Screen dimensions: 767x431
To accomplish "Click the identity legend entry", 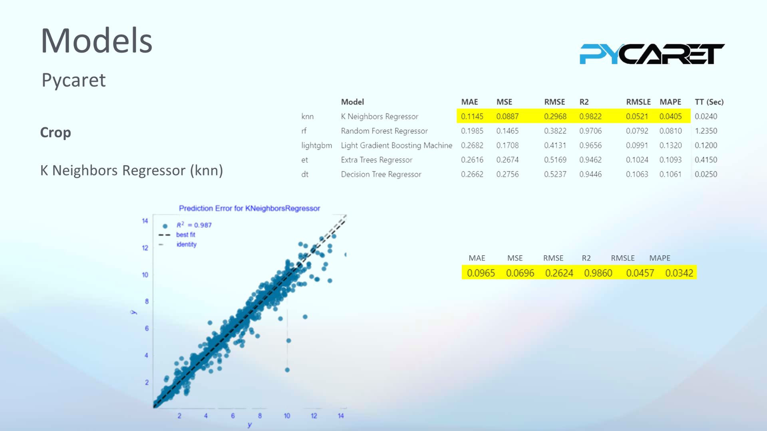I will click(x=186, y=244).
